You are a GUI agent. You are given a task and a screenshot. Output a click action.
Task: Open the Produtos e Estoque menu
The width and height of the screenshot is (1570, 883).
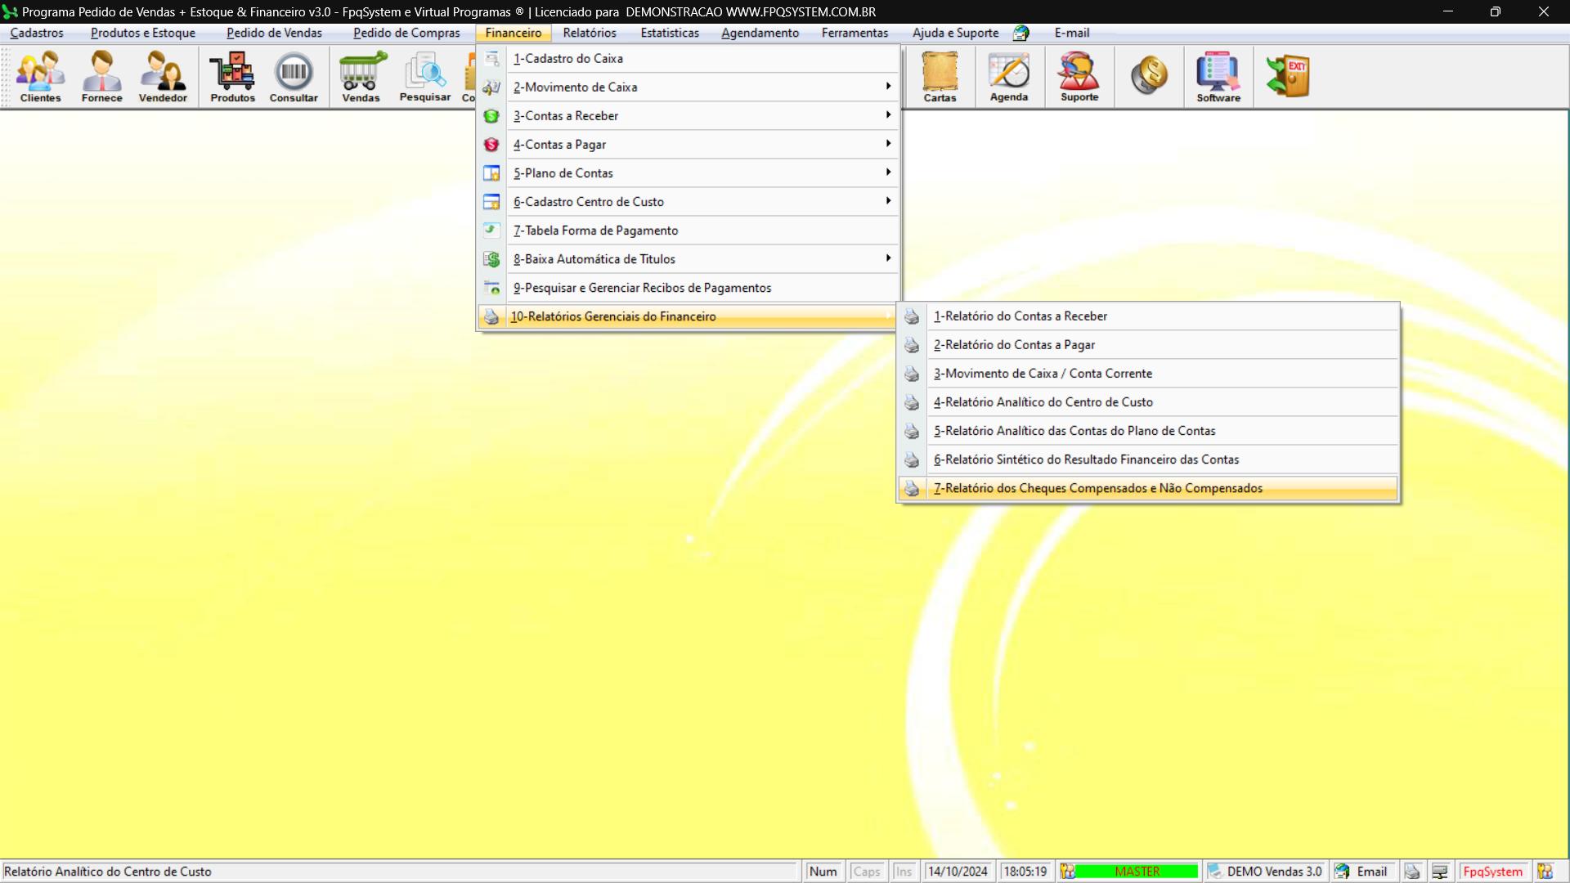[143, 34]
